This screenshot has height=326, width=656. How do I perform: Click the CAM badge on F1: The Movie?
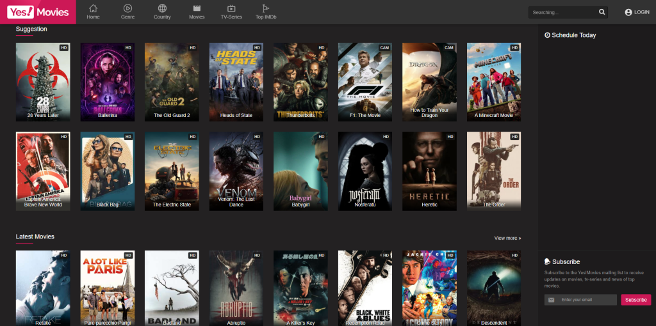click(384, 47)
